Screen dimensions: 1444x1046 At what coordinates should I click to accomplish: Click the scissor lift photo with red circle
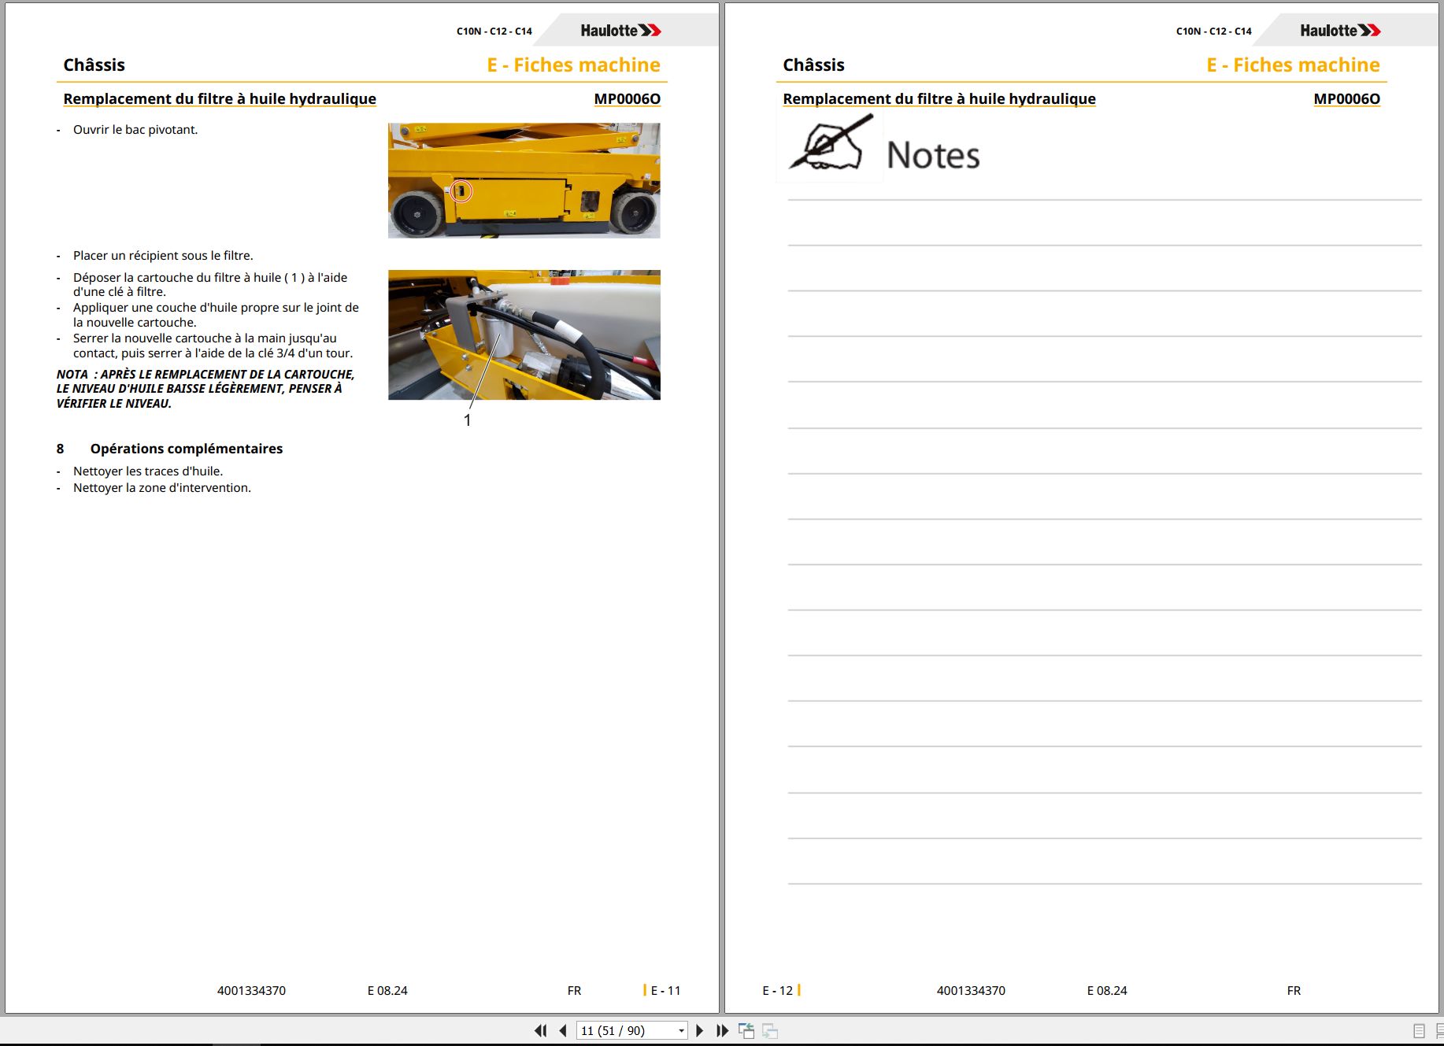pos(524,180)
